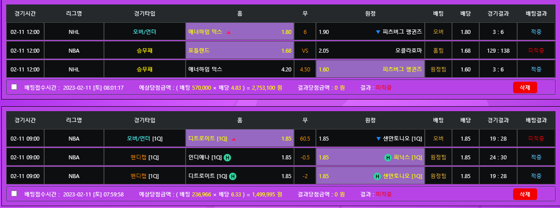This screenshot has height=208, width=560.
Task: Click the blue down arrow beside 샌안토니오 [1Q]
Action: point(378,139)
